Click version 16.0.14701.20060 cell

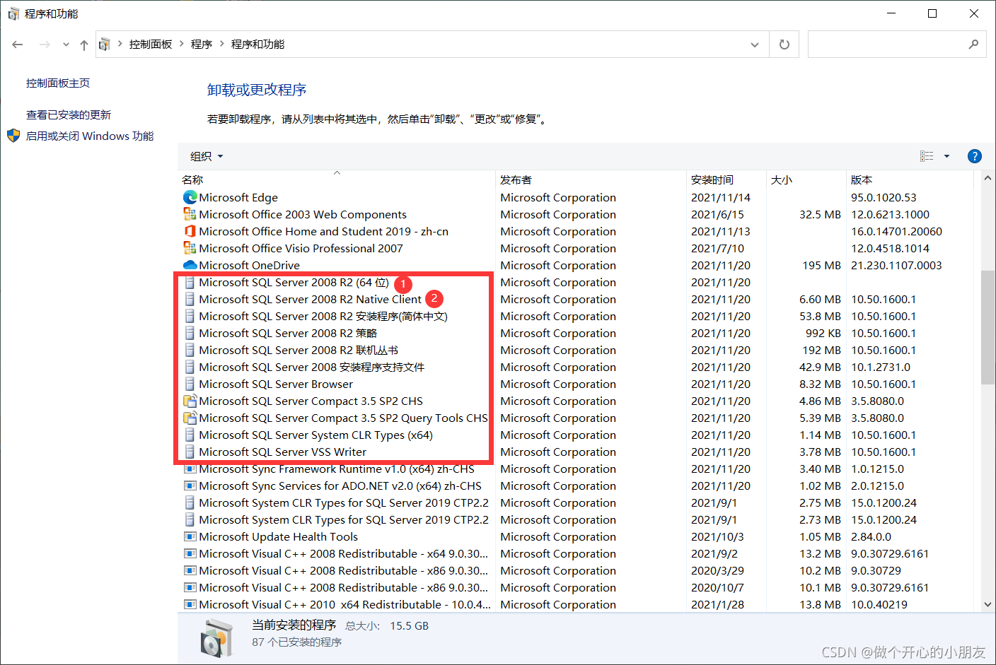click(896, 231)
